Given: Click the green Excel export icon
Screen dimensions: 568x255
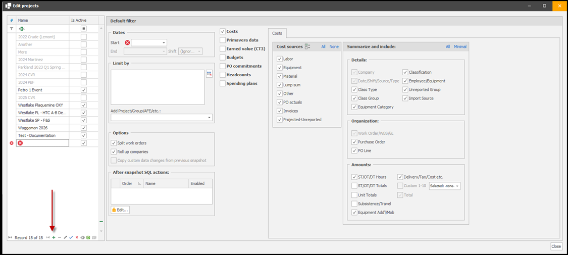Looking at the screenshot, I should (88, 237).
